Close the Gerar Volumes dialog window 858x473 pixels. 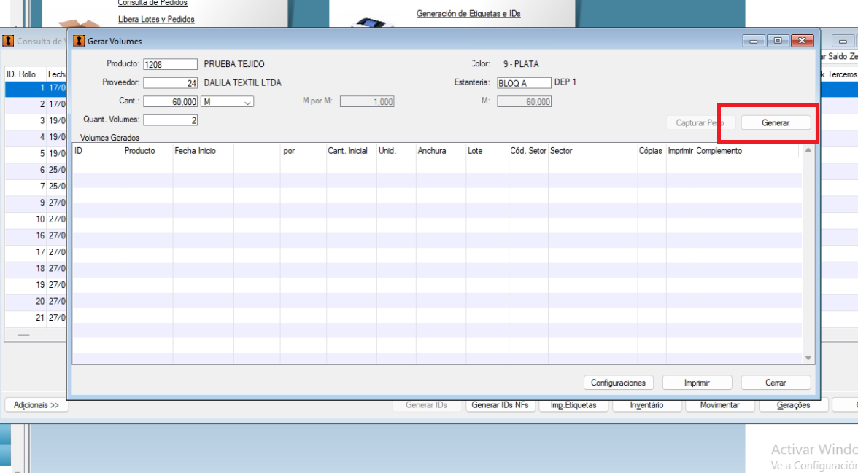pos(803,41)
